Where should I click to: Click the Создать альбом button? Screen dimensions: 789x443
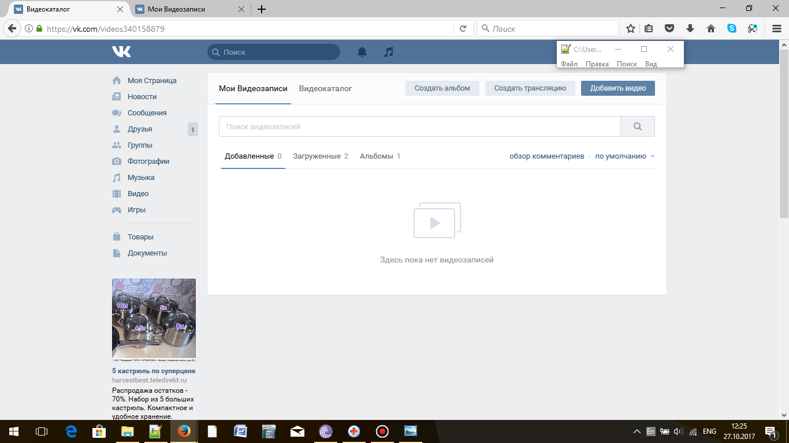tap(442, 88)
